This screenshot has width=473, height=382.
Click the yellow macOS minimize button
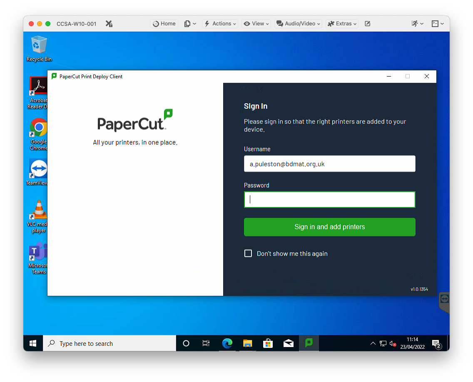pyautogui.click(x=40, y=24)
